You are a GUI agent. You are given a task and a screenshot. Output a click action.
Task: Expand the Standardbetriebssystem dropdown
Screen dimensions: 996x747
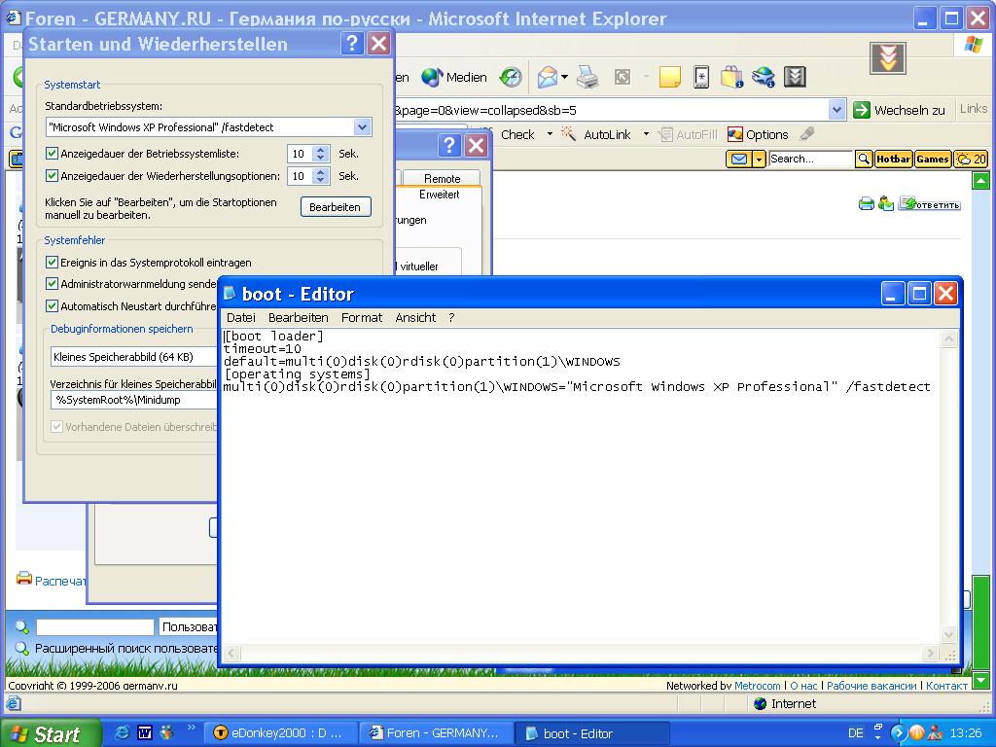362,127
